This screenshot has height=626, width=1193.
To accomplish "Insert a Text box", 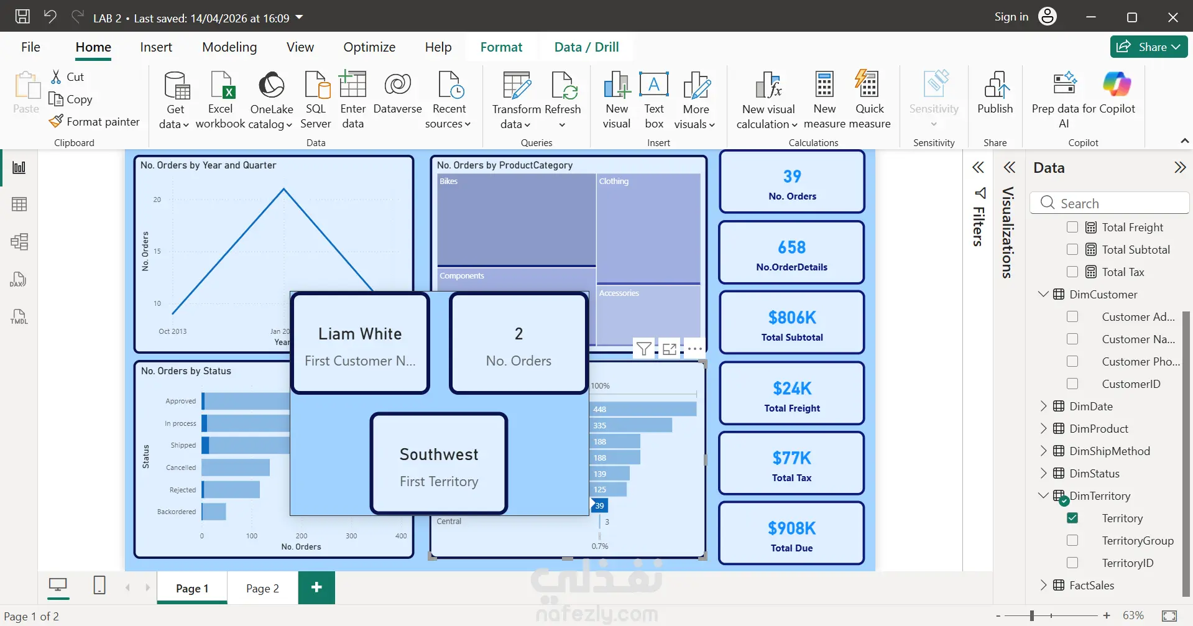I will point(654,100).
